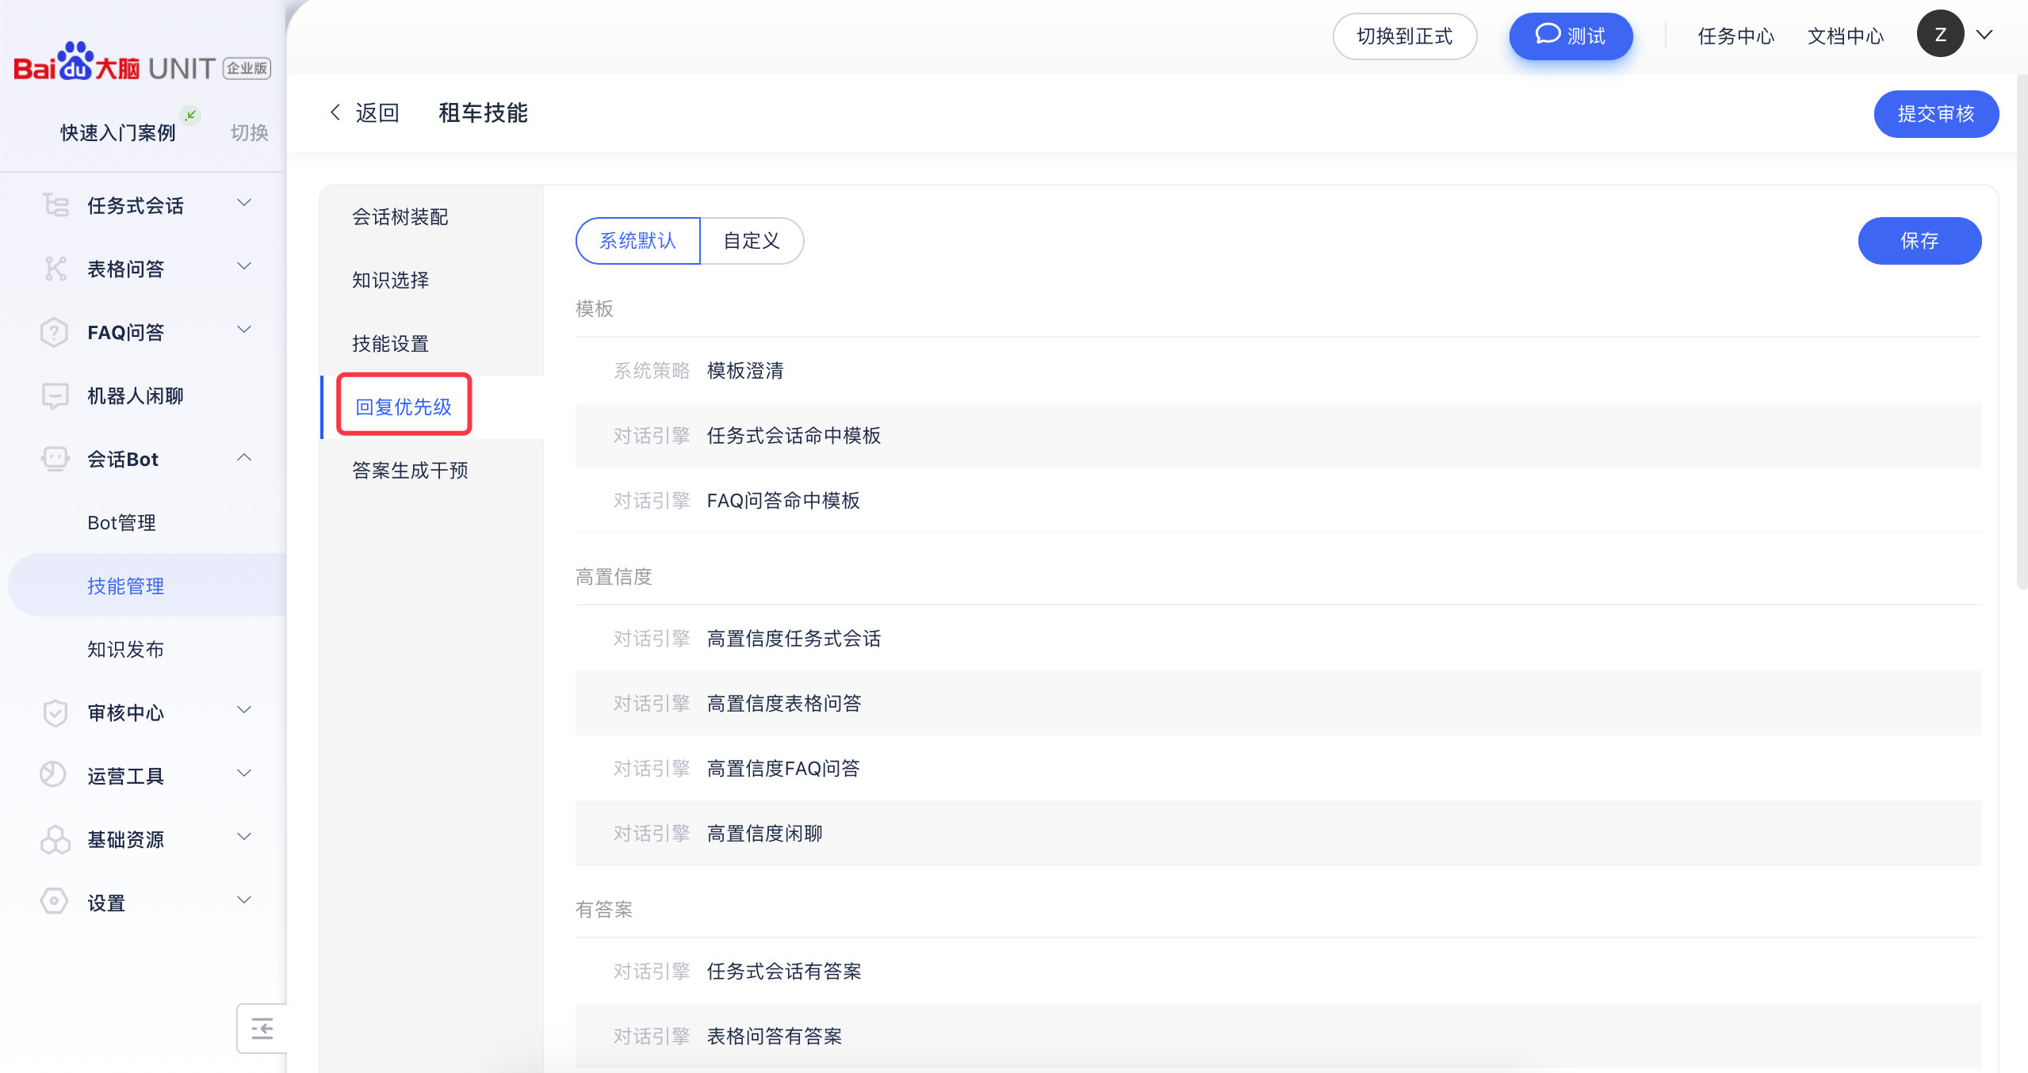Click the 模板澄清 row
This screenshot has width=2028, height=1073.
1278,371
